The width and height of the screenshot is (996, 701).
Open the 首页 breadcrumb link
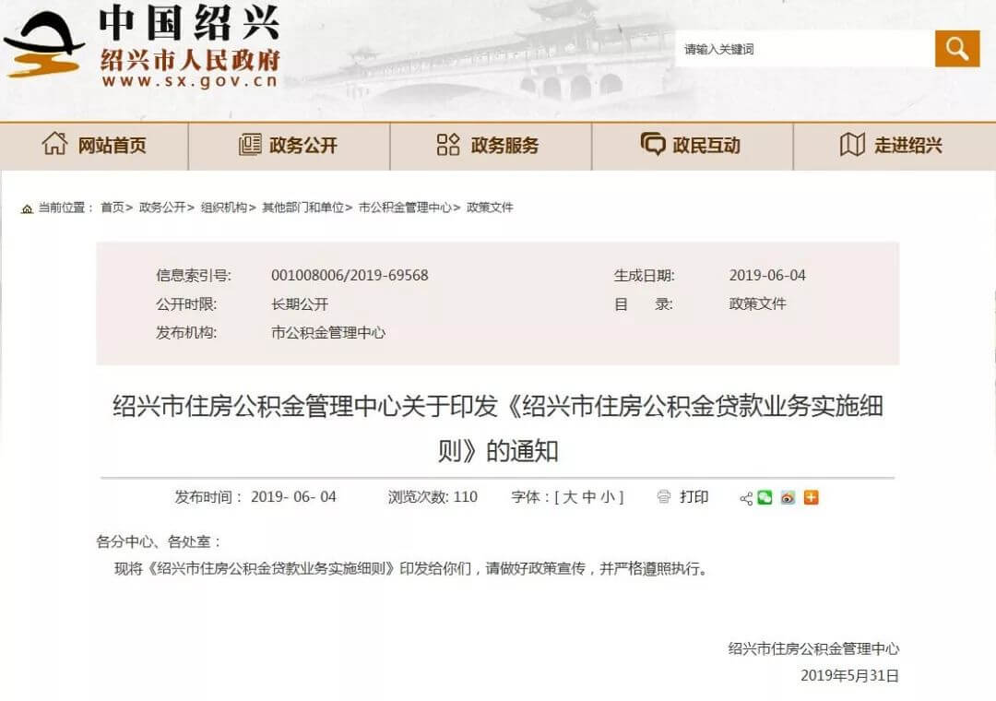click(114, 208)
